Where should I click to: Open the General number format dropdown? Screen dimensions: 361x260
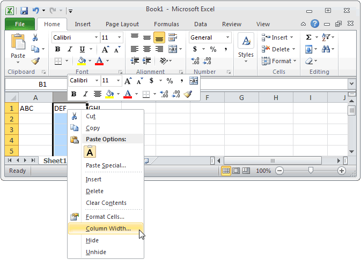point(227,37)
